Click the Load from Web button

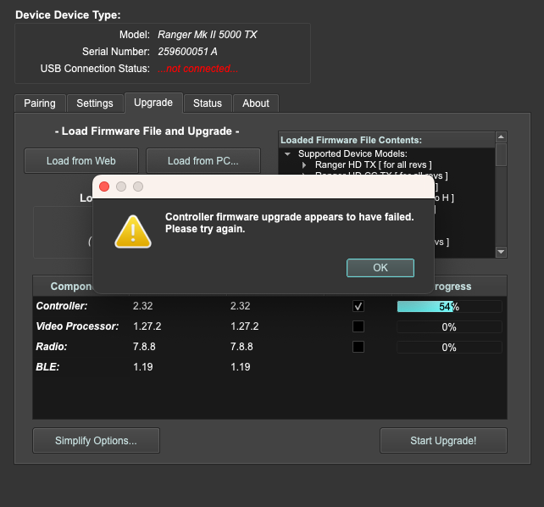pos(81,161)
